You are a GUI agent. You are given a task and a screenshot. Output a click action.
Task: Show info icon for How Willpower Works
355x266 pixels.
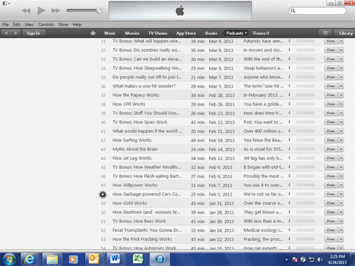(289, 185)
